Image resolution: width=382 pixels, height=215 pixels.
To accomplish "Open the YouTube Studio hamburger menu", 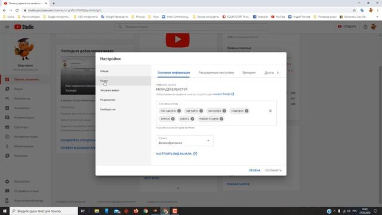I will tap(7, 27).
